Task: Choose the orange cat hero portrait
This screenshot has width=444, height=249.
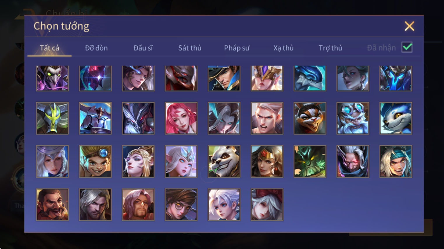Action: 310,118
